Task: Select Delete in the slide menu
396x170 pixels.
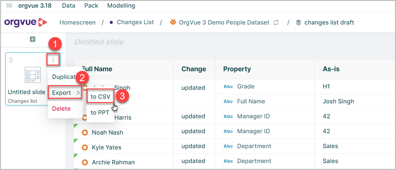Action: [x=61, y=109]
